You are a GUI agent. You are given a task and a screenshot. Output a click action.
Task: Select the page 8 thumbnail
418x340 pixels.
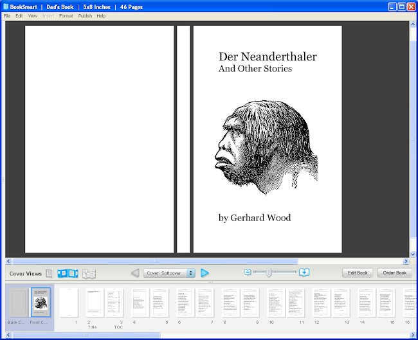231,303
